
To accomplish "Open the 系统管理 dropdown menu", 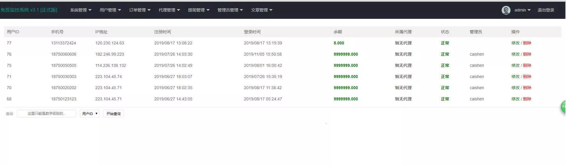I will point(81,10).
